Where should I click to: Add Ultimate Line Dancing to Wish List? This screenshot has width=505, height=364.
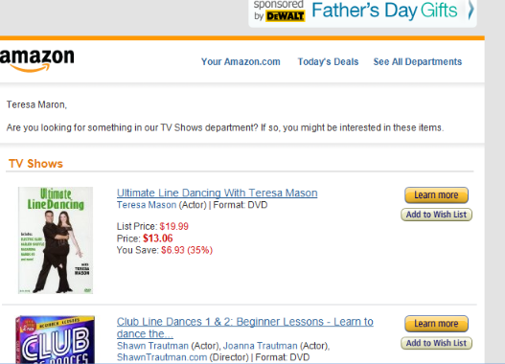tap(436, 215)
